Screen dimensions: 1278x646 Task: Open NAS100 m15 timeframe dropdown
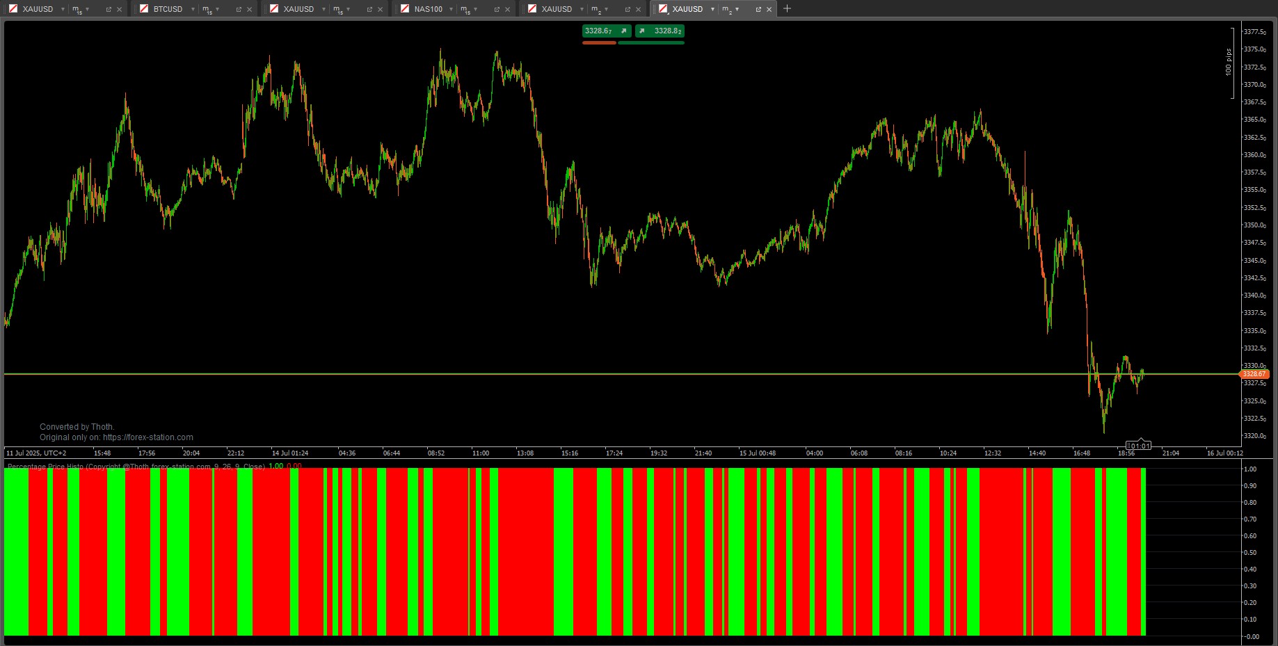click(476, 9)
